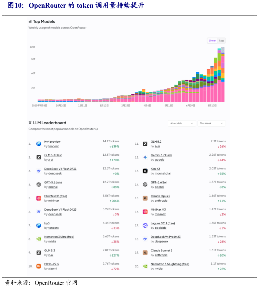Open the MiniMax M3 (free) link
The height and width of the screenshot is (288, 259).
coord(56,196)
